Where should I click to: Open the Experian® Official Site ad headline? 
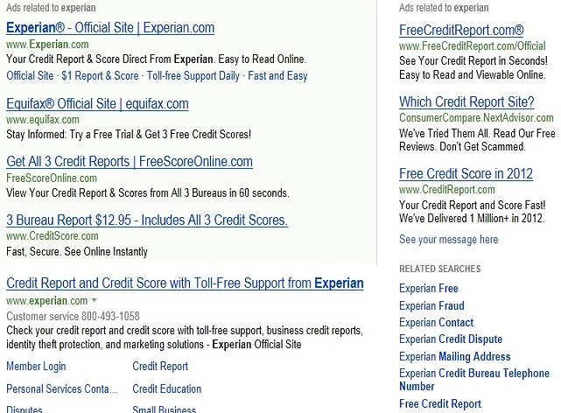[110, 27]
